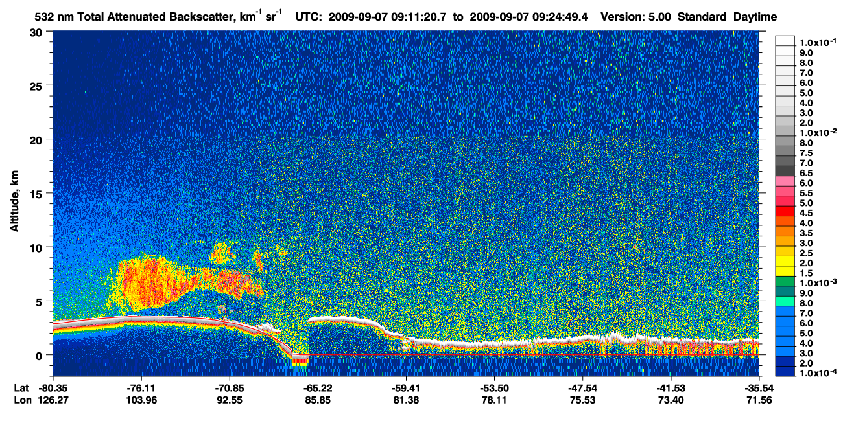Select the pure red swatch in the colorbar

(x=785, y=212)
